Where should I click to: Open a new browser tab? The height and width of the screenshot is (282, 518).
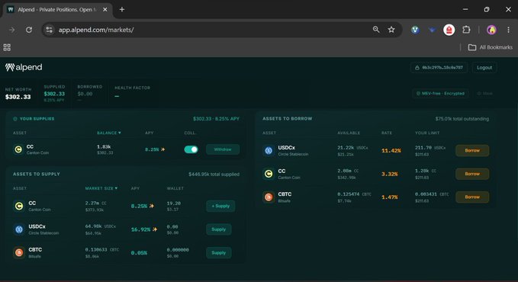click(x=122, y=10)
